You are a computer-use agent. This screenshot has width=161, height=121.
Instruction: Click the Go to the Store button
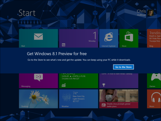pyautogui.click(x=123, y=67)
